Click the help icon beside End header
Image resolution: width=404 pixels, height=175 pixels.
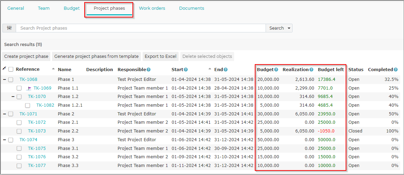point(225,70)
